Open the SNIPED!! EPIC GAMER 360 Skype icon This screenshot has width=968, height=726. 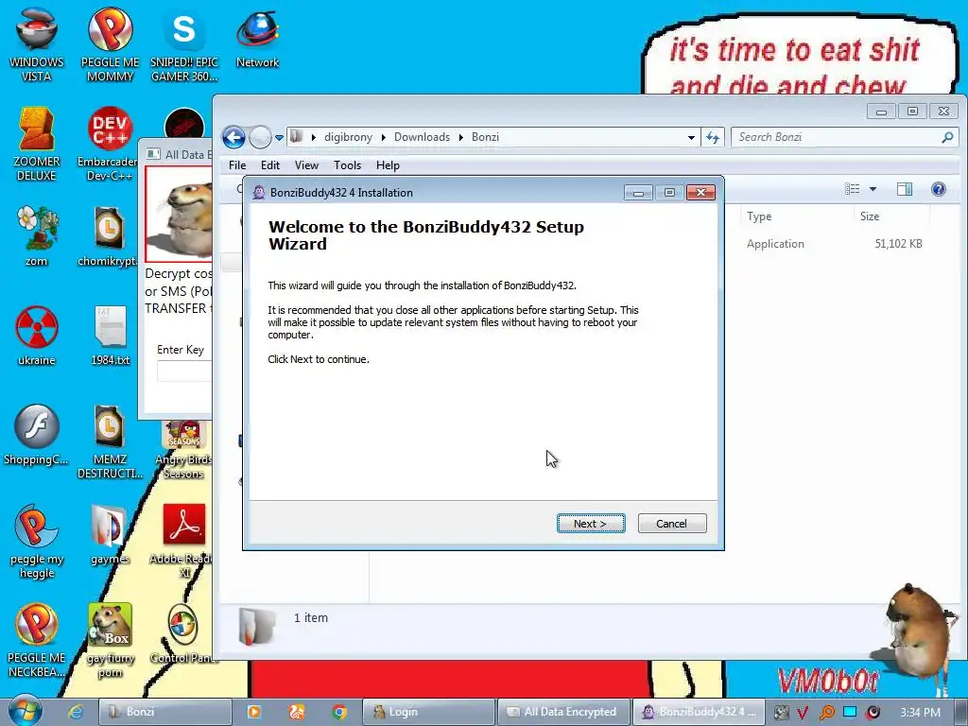point(184,44)
